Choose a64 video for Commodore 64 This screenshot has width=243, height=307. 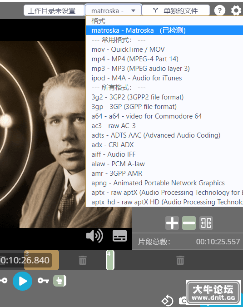pos(164,116)
